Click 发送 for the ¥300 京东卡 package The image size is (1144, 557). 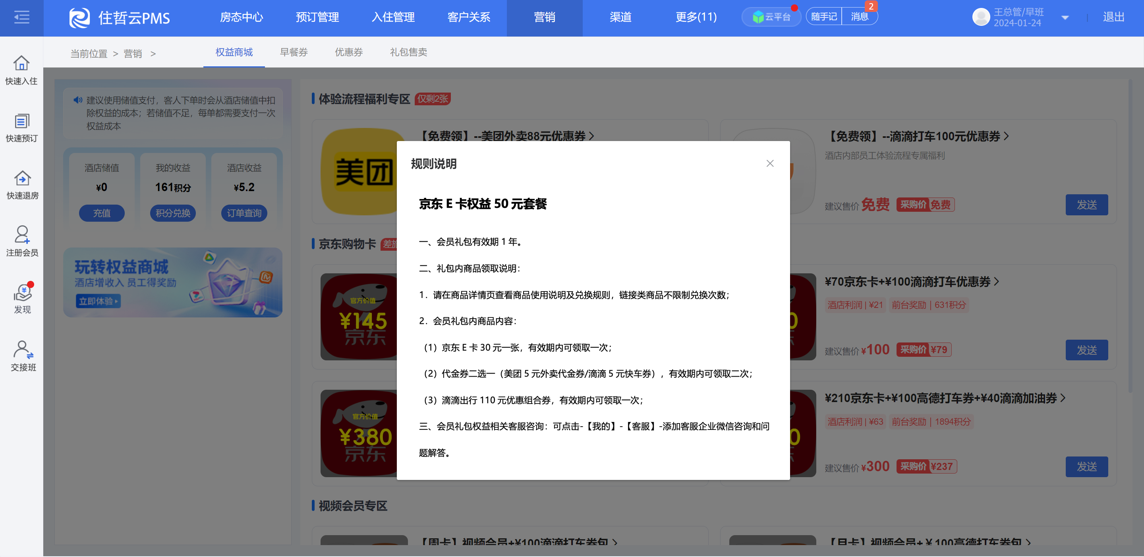pos(1087,467)
